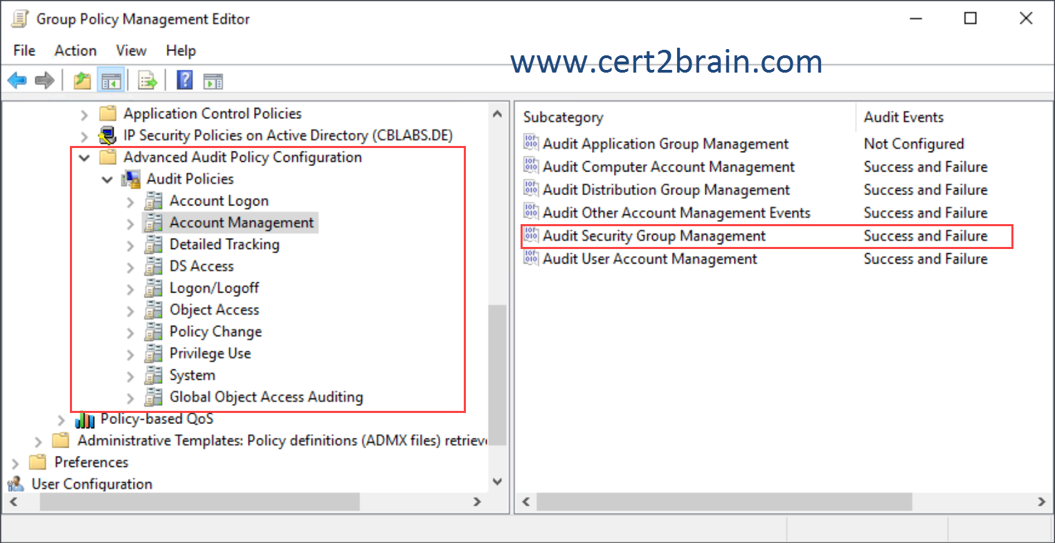Click details pane scroll left arrow
This screenshot has width=1055, height=543.
click(x=526, y=501)
